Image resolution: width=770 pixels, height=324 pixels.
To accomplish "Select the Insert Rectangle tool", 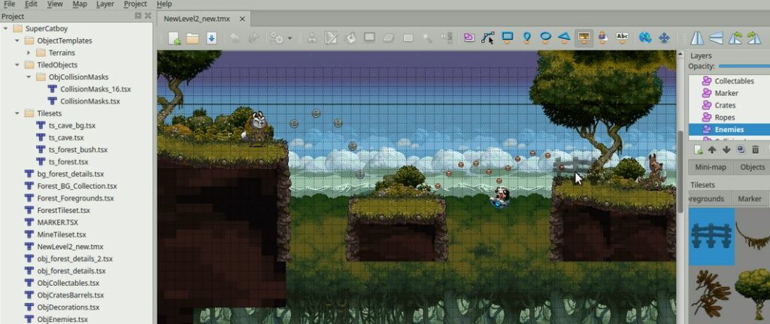I will click(x=508, y=37).
